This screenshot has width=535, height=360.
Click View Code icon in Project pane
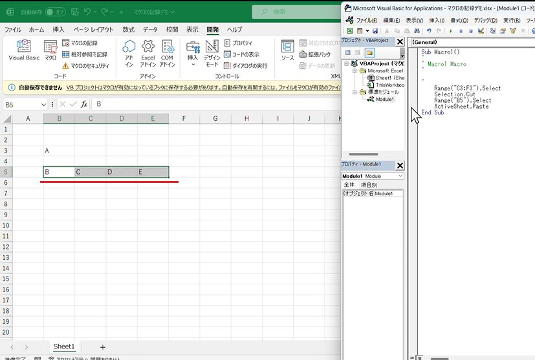point(347,52)
